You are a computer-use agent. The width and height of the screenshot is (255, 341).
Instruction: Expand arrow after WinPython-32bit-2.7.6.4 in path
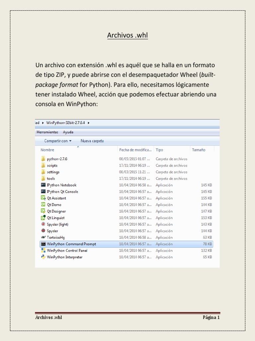click(x=88, y=123)
